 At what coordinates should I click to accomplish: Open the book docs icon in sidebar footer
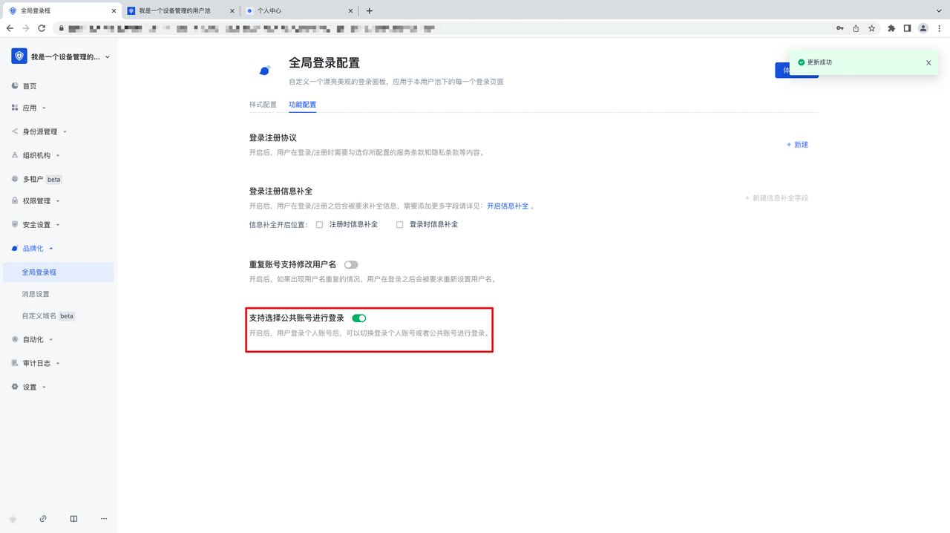point(73,519)
